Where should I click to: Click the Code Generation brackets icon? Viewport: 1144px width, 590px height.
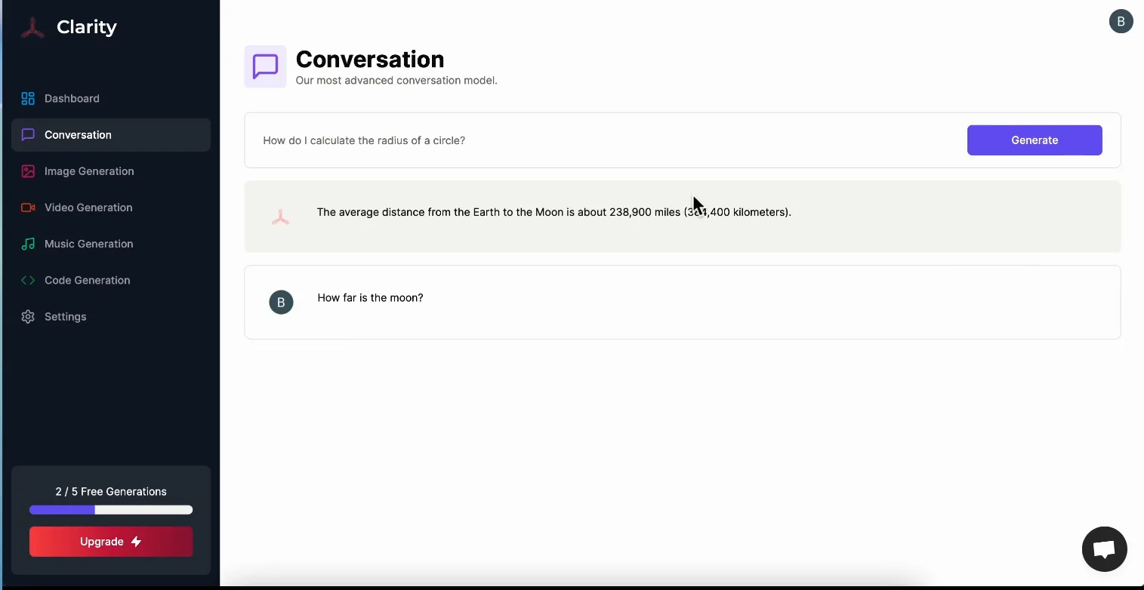pyautogui.click(x=28, y=280)
